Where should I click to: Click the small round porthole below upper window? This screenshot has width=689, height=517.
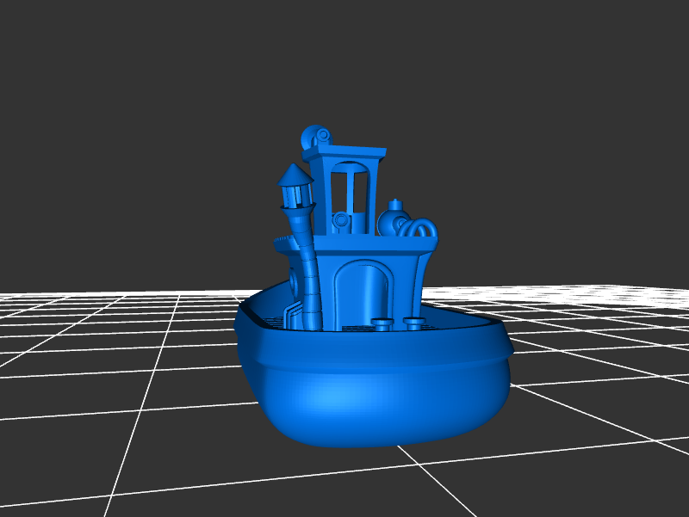pyautogui.click(x=341, y=220)
